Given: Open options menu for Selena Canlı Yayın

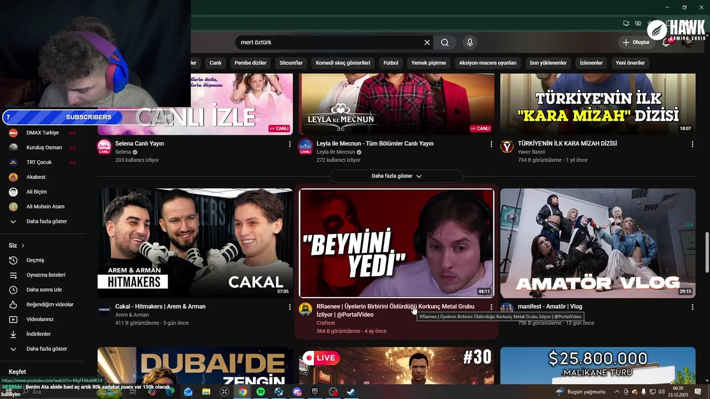Looking at the screenshot, I should click(290, 144).
